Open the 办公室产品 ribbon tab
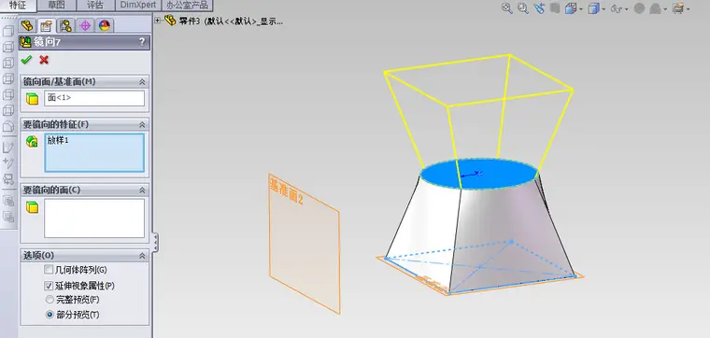Image resolution: width=710 pixels, height=338 pixels. pos(188,6)
